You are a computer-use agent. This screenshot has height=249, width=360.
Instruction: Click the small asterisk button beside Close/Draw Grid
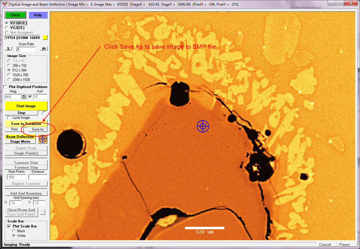point(43,212)
